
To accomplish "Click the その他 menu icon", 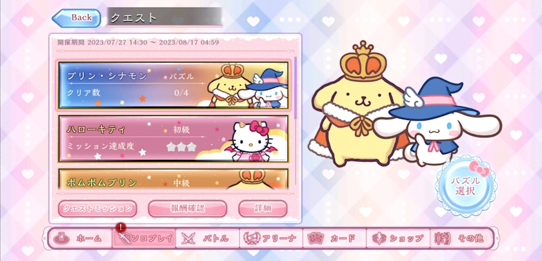I will click(443, 238).
